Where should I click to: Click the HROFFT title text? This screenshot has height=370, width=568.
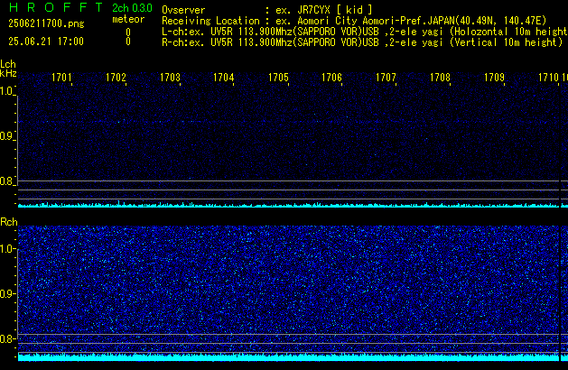tap(56, 7)
